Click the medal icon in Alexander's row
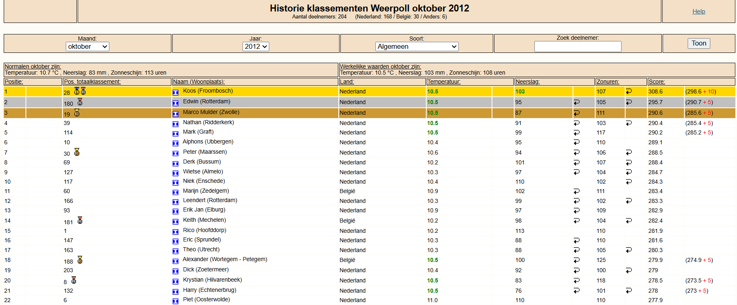 [x=80, y=260]
